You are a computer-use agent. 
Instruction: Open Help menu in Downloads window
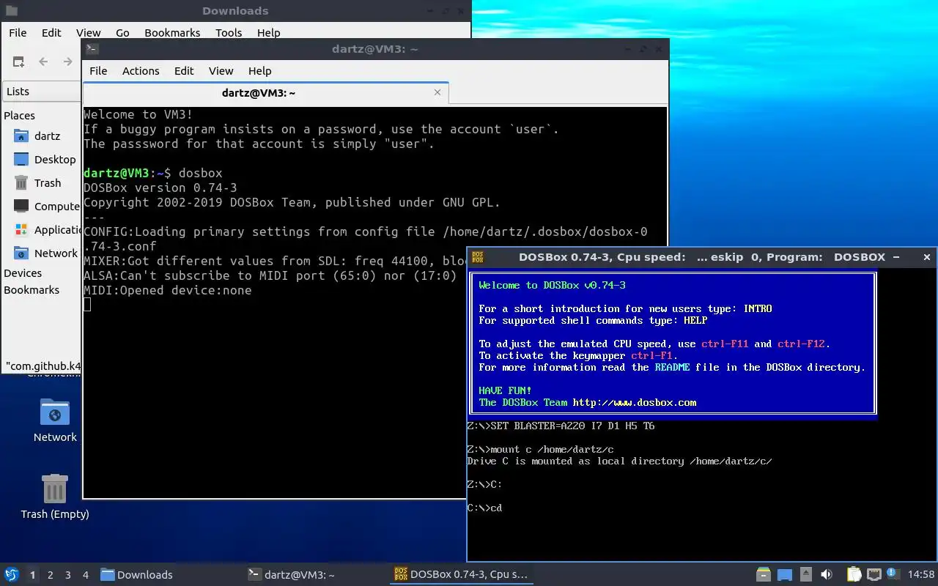click(268, 32)
